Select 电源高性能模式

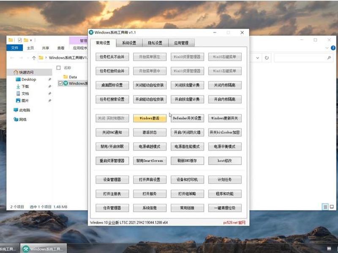pyautogui.click(x=187, y=147)
